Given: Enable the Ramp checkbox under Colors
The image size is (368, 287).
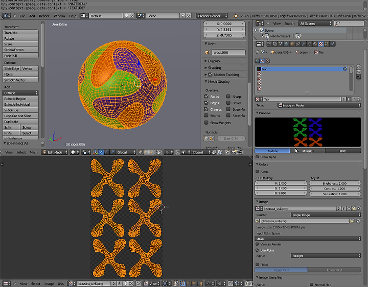Looking at the screenshot, I should [257, 172].
